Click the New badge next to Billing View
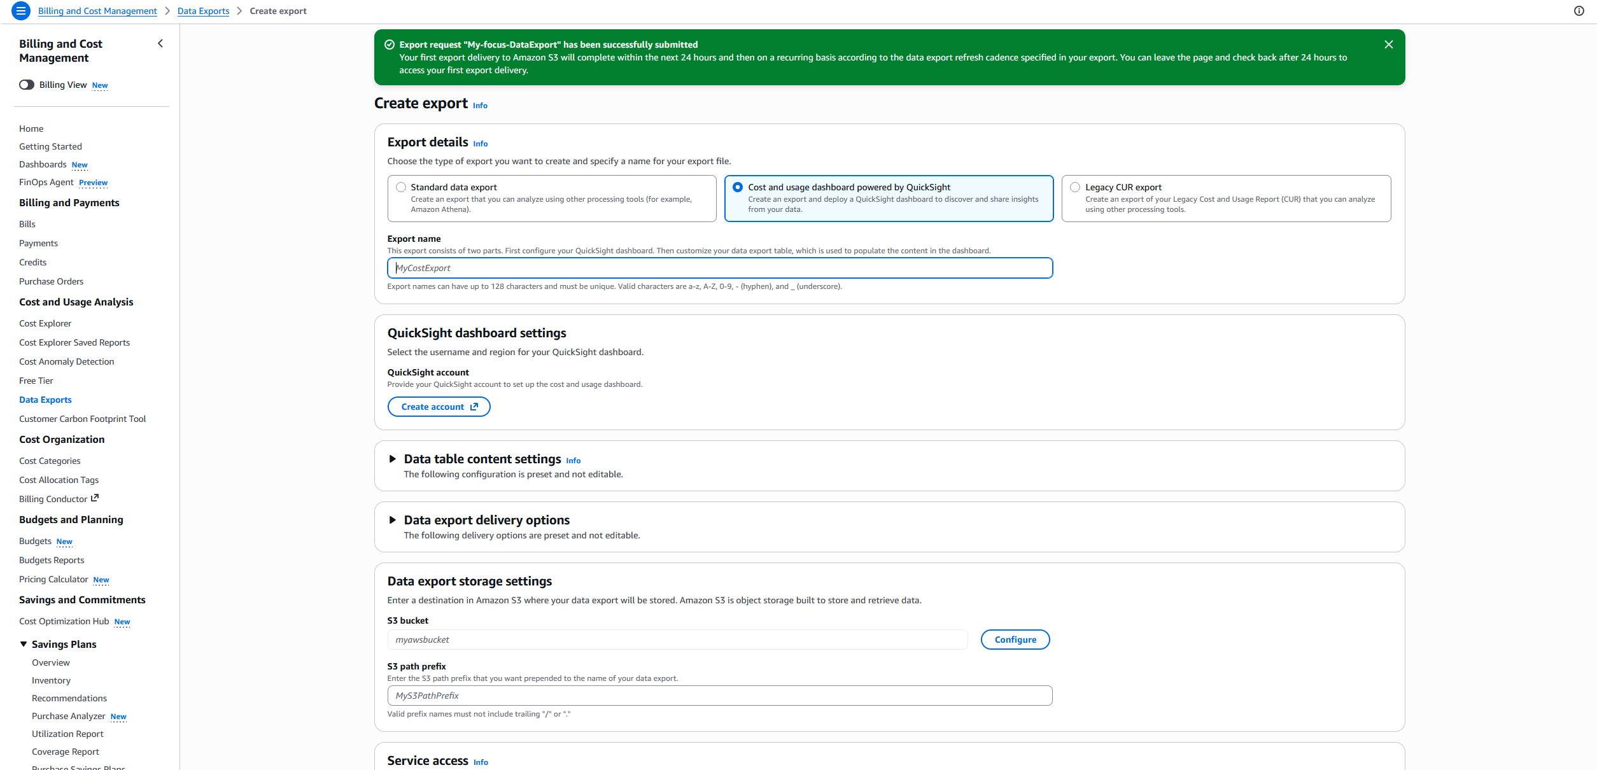Viewport: 1597px width, 770px height. point(100,85)
